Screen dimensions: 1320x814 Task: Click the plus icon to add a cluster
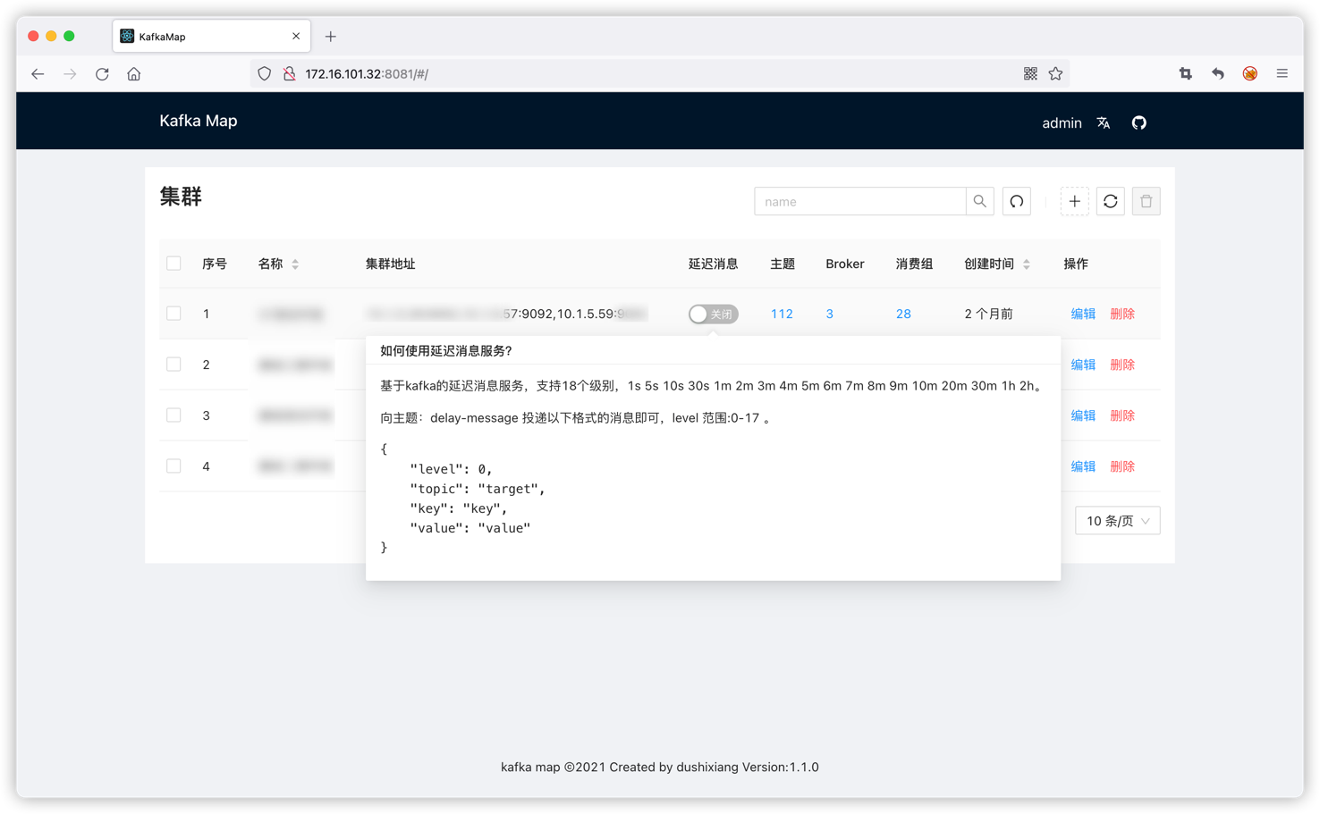coord(1074,201)
